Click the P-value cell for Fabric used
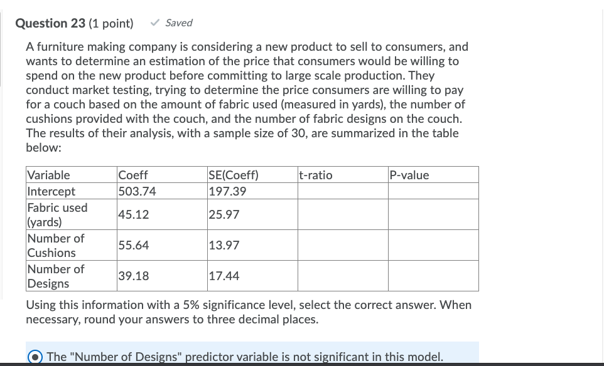This screenshot has width=604, height=366. 433,214
